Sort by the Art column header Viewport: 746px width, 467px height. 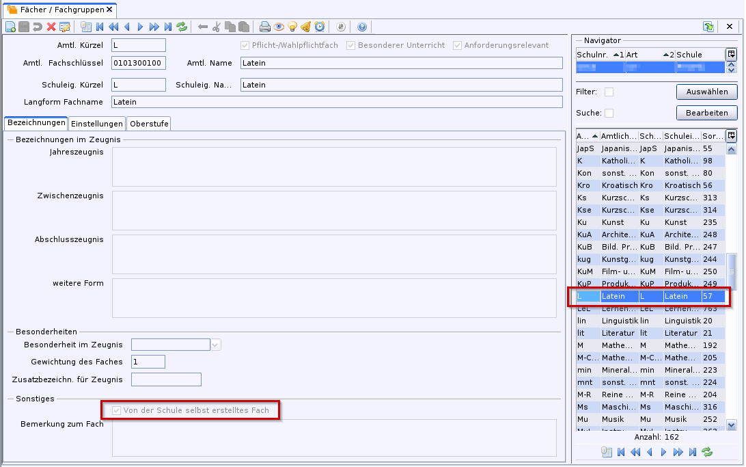coord(650,55)
